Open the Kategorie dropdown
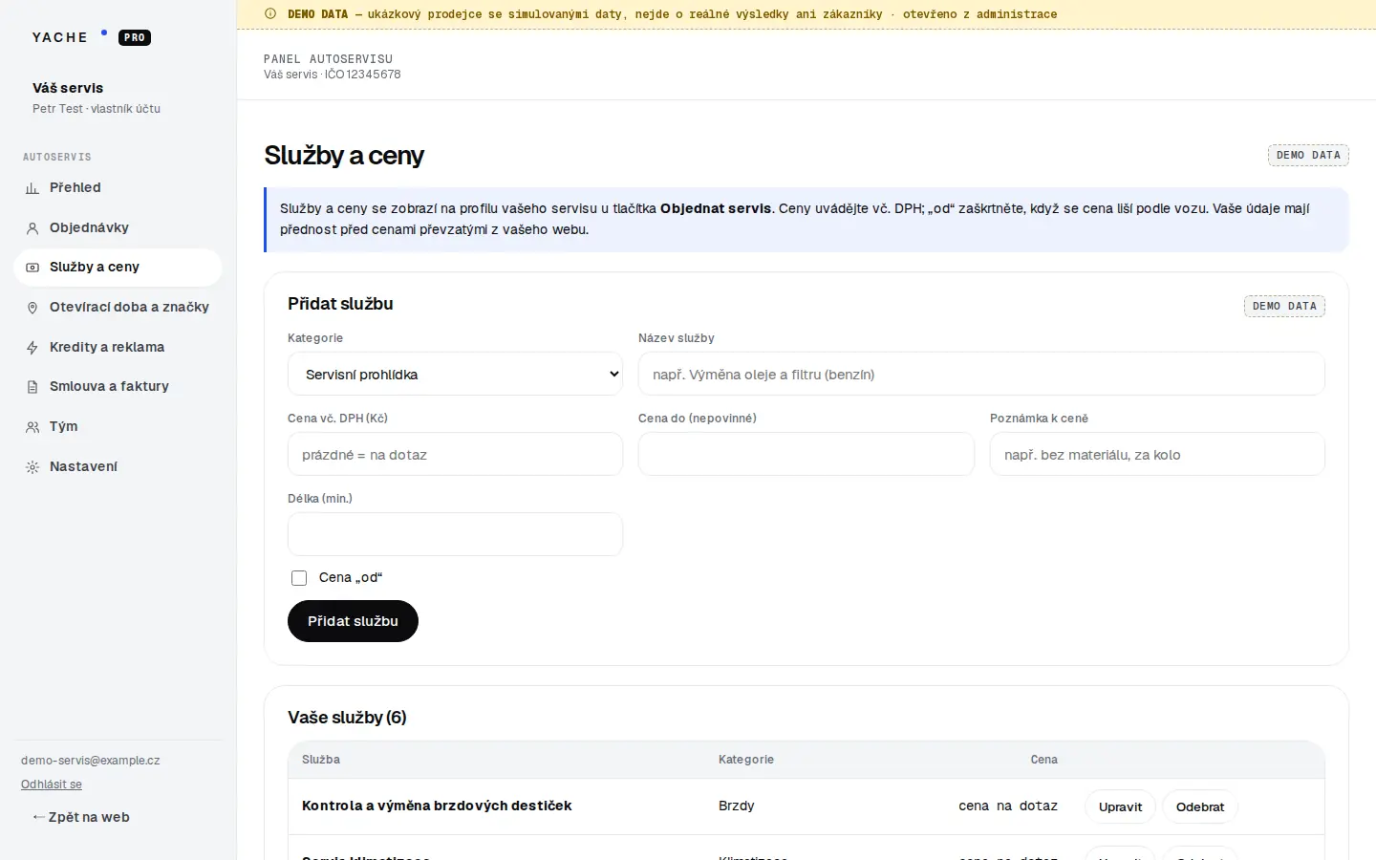The width and height of the screenshot is (1376, 860). [x=455, y=374]
